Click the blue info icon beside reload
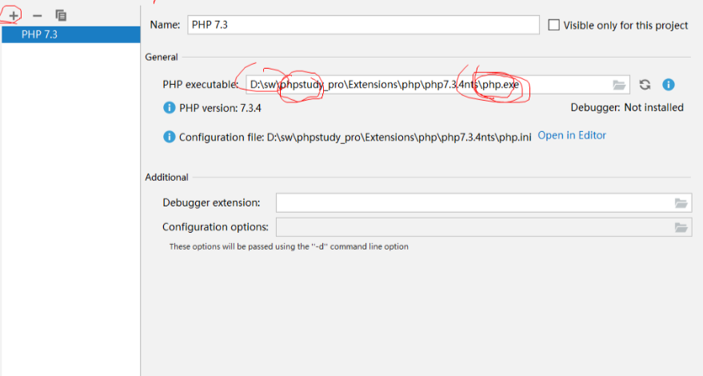Viewport: 703px width, 376px height. [x=669, y=85]
